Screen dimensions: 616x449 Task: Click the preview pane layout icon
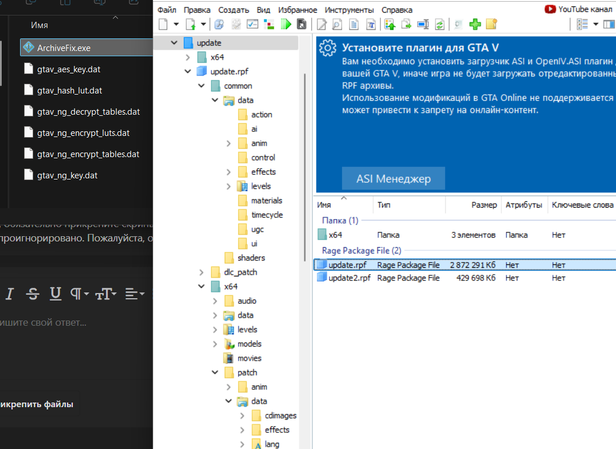coord(609,25)
